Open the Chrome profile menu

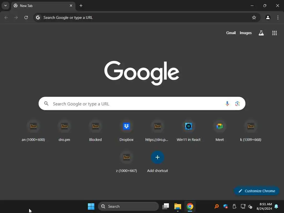pos(268,17)
